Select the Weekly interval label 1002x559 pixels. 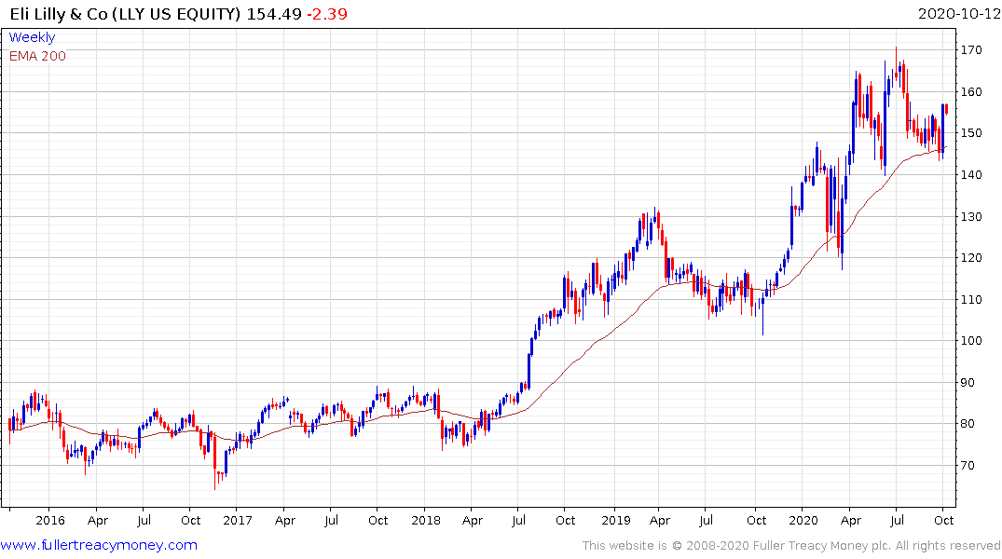coord(32,37)
